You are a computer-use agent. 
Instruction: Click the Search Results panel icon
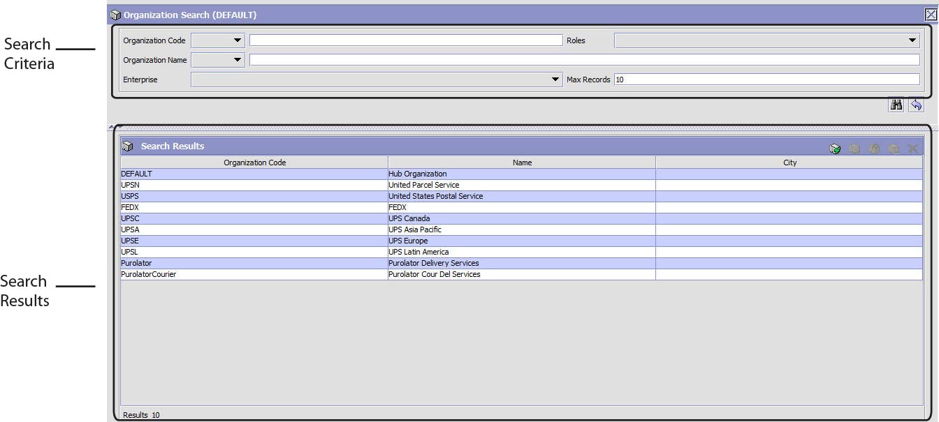(x=127, y=146)
